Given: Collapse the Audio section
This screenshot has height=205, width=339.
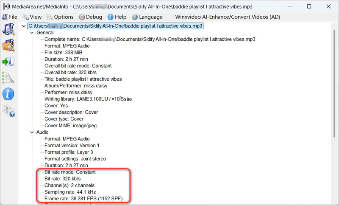Looking at the screenshot, I should (x=32, y=132).
